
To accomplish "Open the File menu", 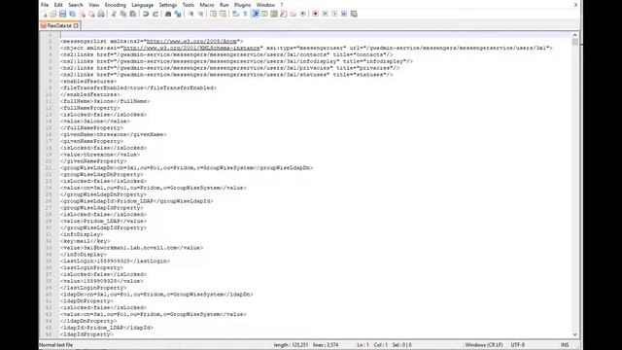I will (45, 5).
